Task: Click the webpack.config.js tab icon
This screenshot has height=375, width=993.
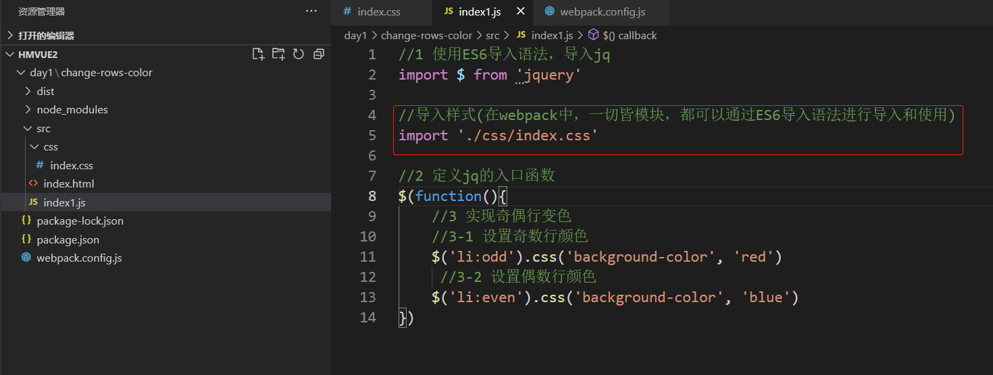Action: (549, 11)
